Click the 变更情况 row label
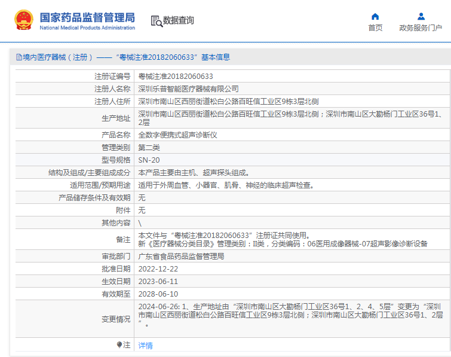This screenshot has height=357, width=451. (116, 319)
